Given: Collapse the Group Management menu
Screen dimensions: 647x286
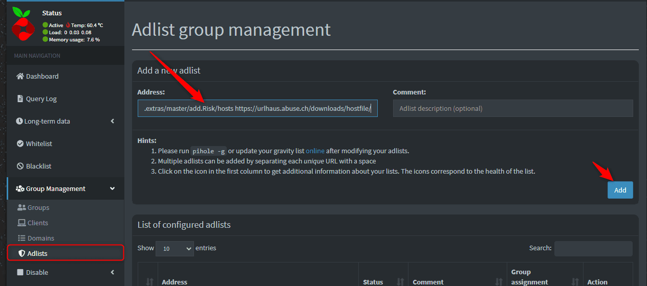Looking at the screenshot, I should point(66,188).
